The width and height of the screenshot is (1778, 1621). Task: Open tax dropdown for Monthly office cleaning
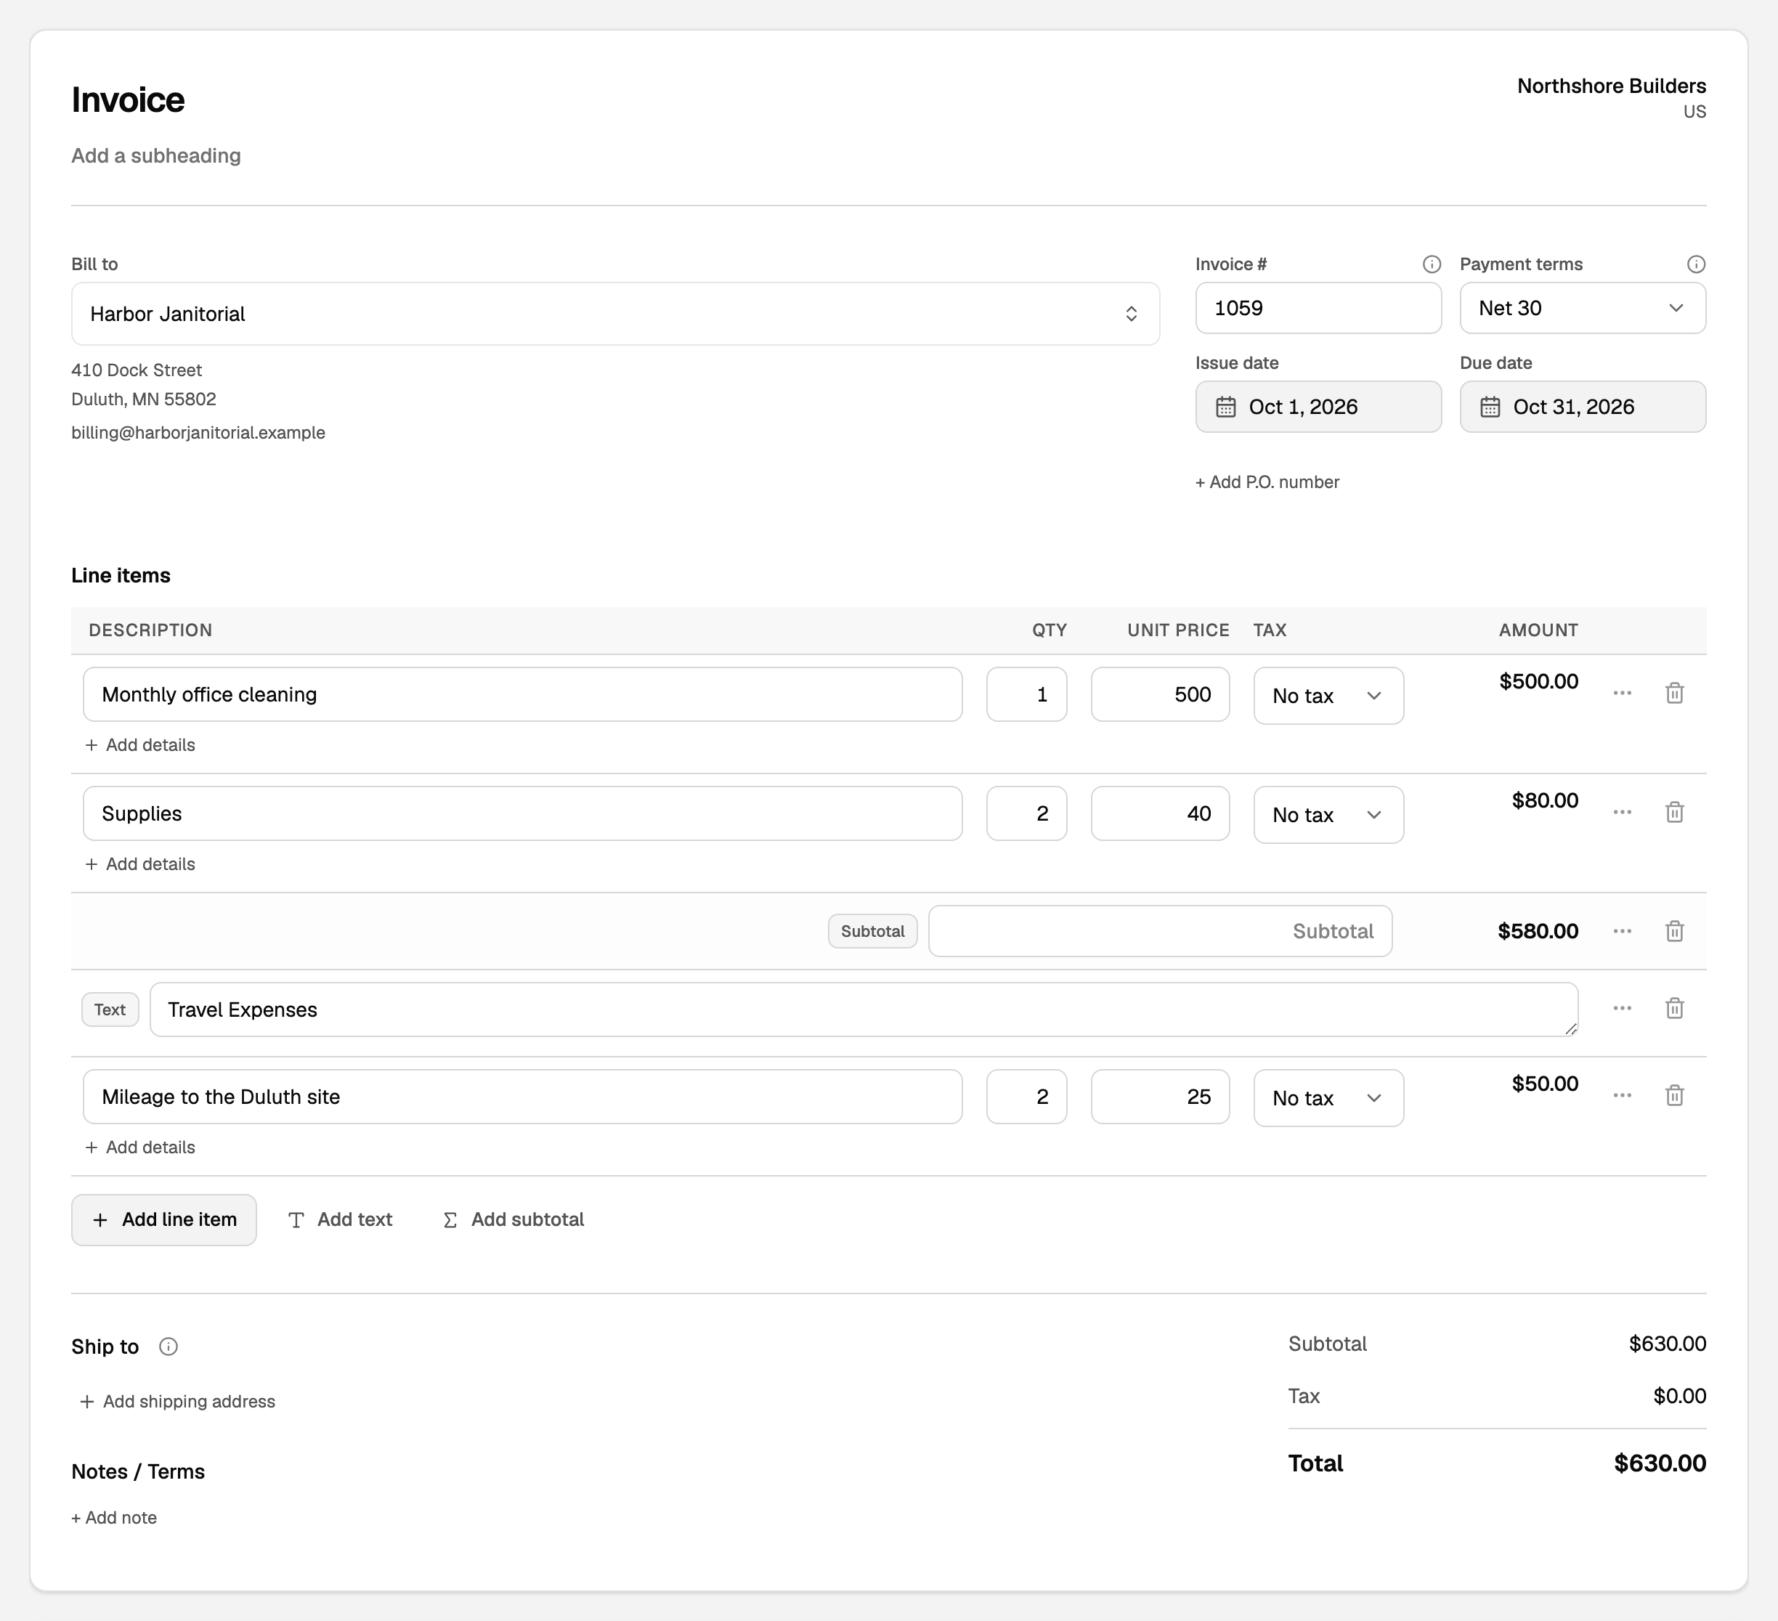[1328, 696]
